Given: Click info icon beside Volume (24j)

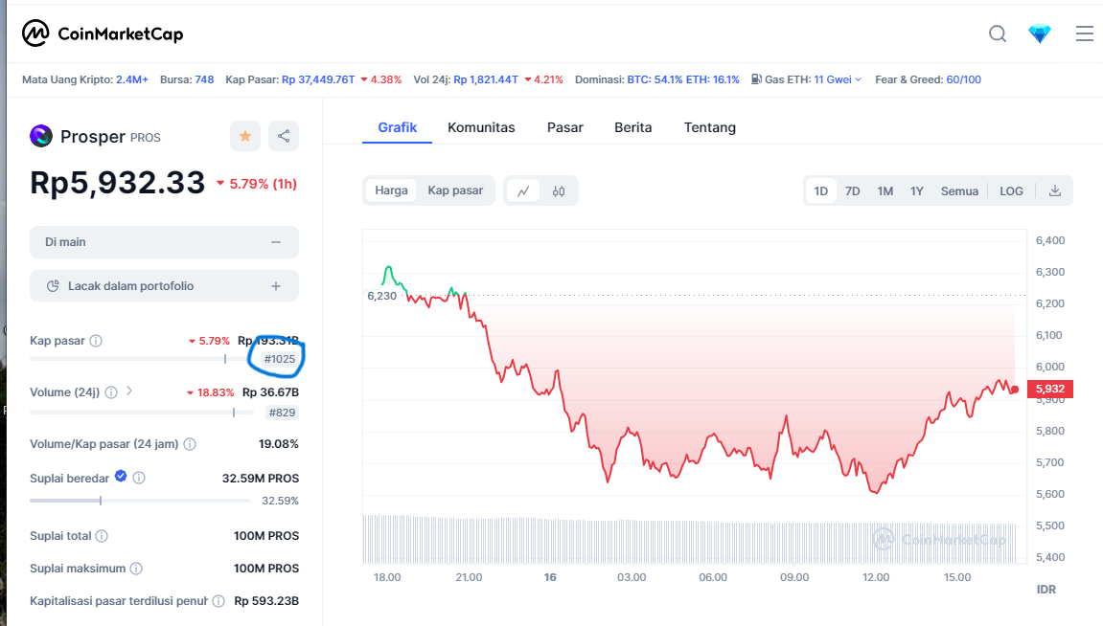Looking at the screenshot, I should click(111, 392).
